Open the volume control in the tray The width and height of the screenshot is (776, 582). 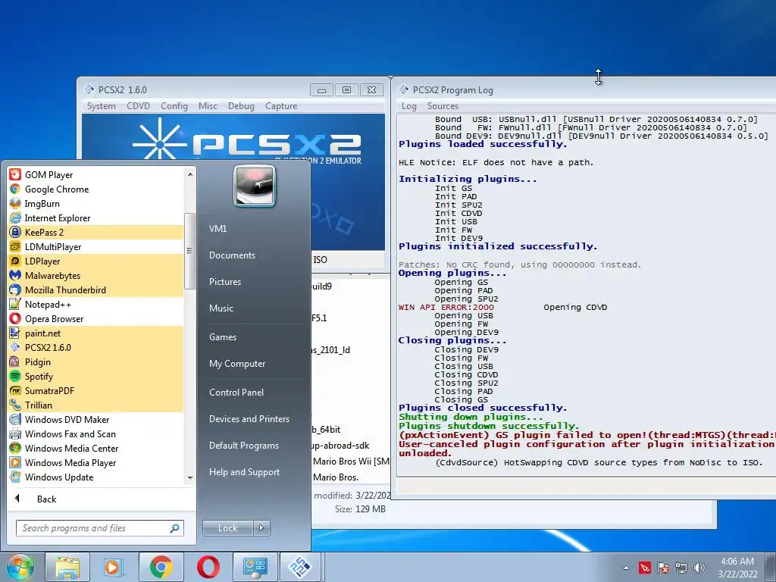(x=699, y=568)
